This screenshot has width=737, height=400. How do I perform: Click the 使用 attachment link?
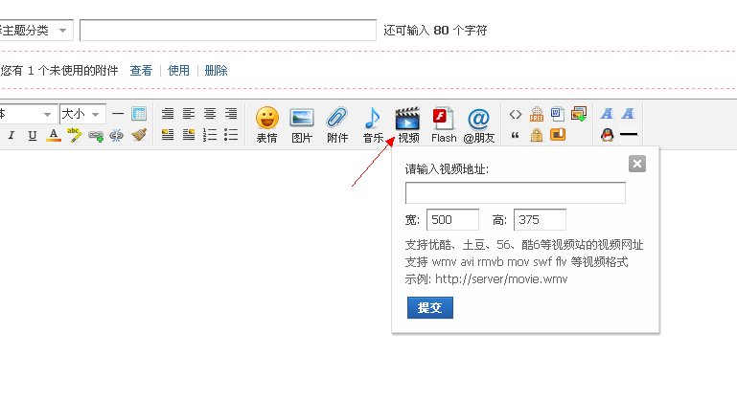pos(178,71)
